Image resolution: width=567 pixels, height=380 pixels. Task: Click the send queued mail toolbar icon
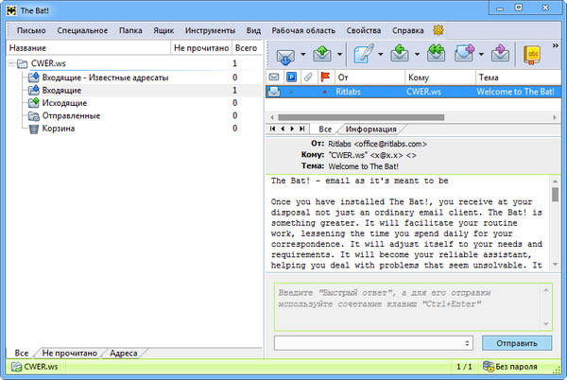pos(323,51)
